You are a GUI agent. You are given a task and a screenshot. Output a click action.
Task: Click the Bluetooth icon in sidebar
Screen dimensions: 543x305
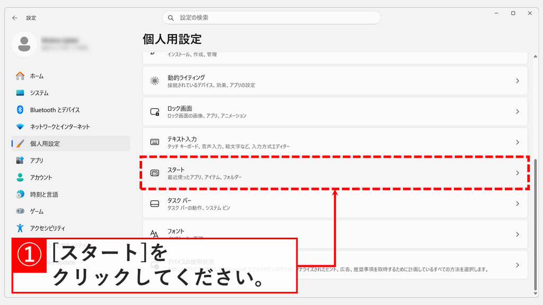[20, 110]
